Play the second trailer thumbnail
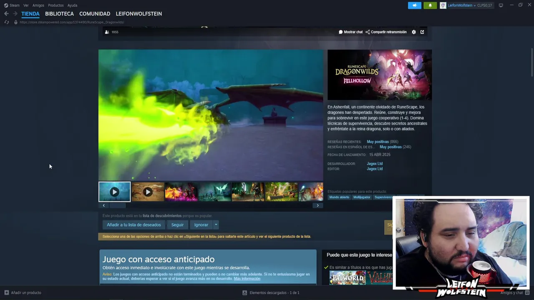Image resolution: width=534 pixels, height=300 pixels. (148, 192)
